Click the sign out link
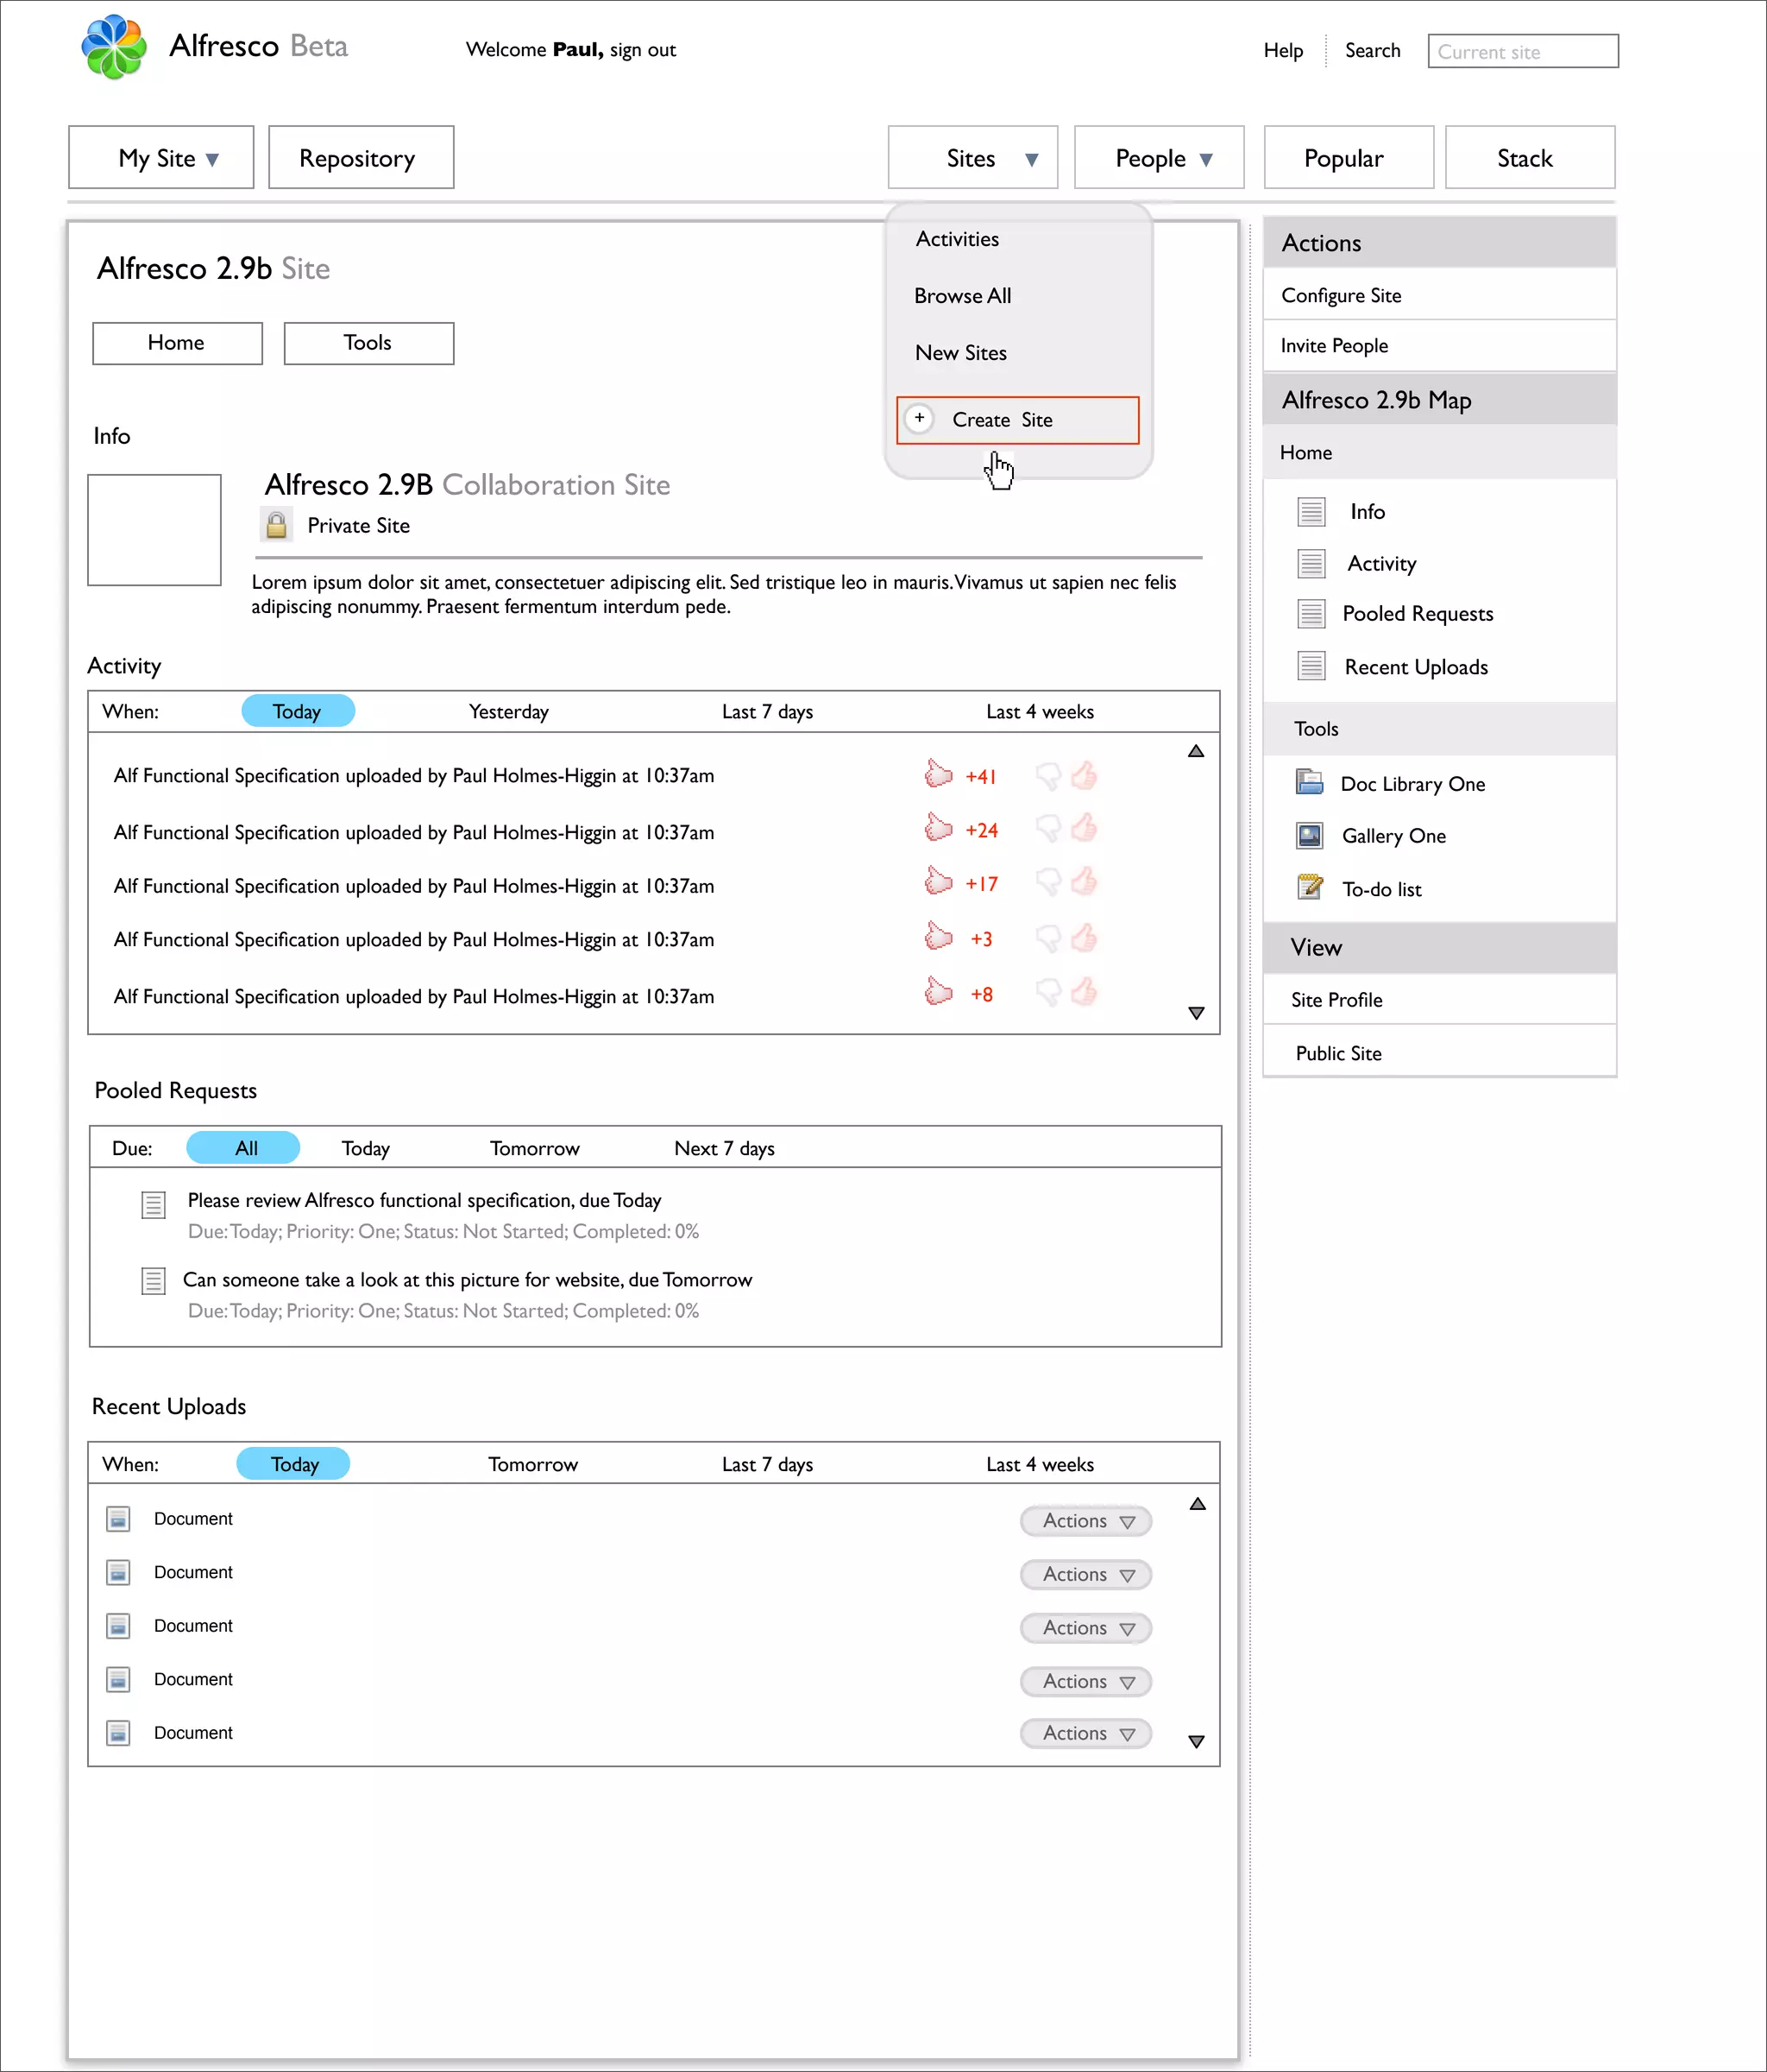Screen dimensions: 1767x2072 [643, 50]
